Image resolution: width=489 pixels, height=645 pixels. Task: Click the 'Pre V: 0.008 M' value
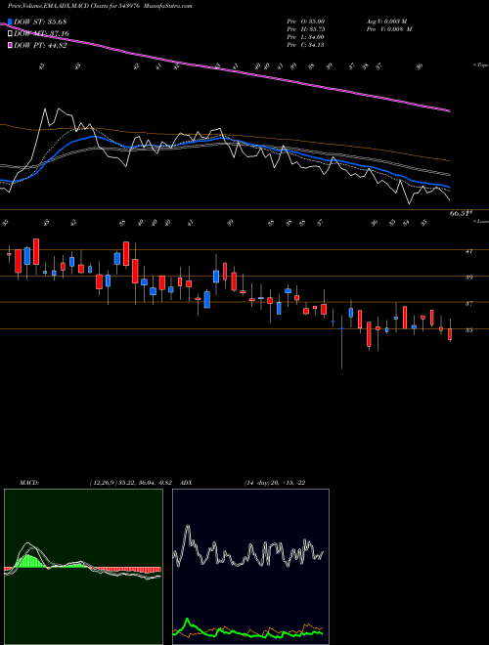[389, 29]
